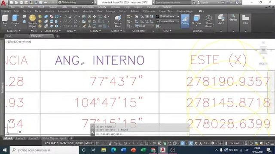Toggle polar tracking in status bar
This screenshot has height=154, width=275.
click(x=125, y=143)
